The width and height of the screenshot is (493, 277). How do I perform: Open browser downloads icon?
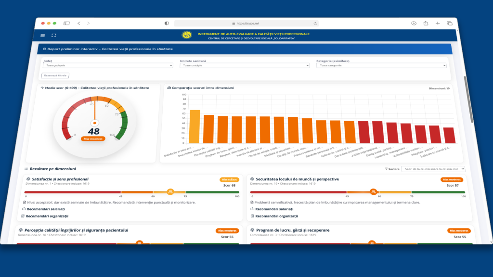pyautogui.click(x=414, y=23)
